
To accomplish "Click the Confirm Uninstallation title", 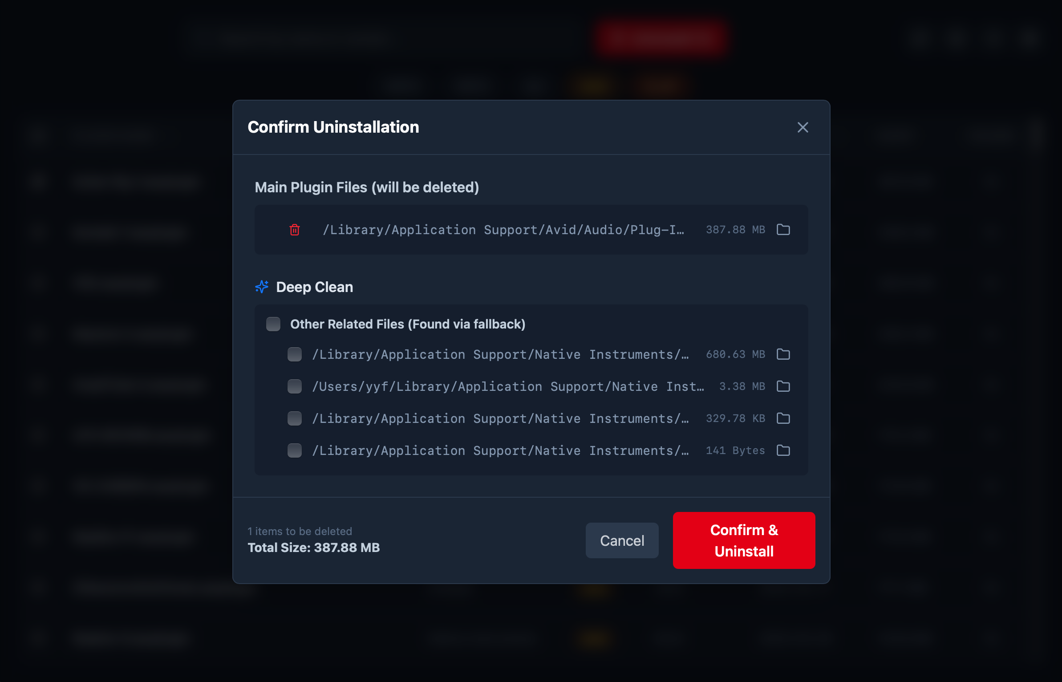I will click(333, 127).
